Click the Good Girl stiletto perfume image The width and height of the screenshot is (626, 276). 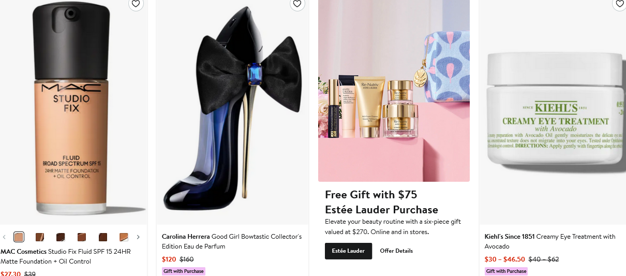232,112
